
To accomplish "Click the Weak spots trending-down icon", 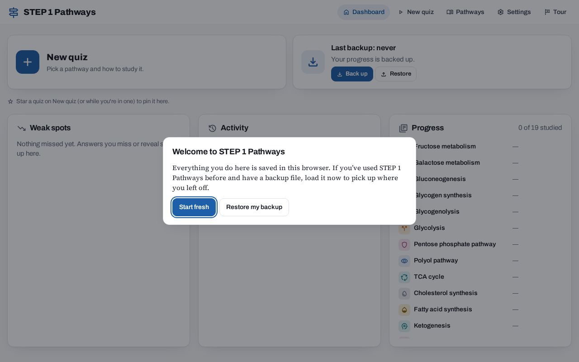I will [x=21, y=128].
